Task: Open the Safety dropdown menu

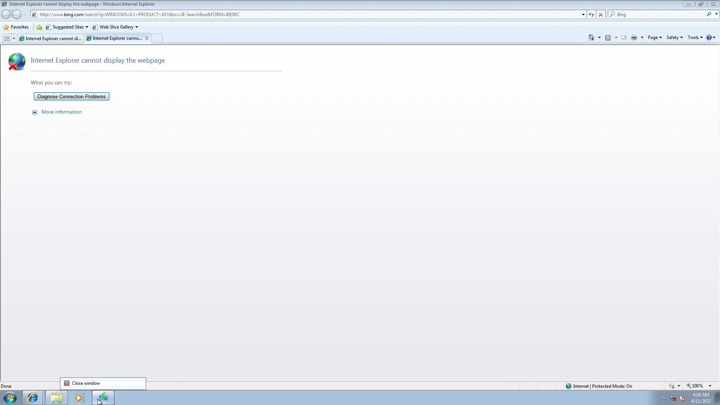Action: [674, 37]
